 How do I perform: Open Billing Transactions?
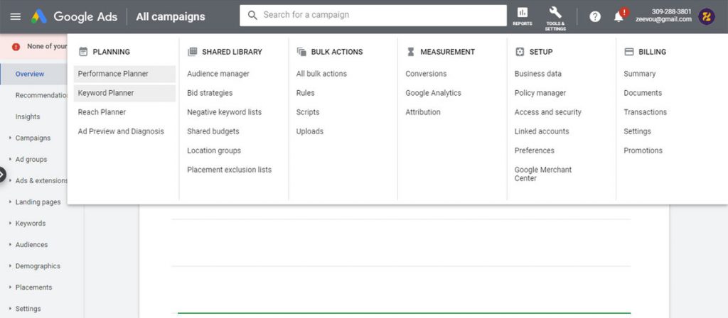(x=645, y=112)
